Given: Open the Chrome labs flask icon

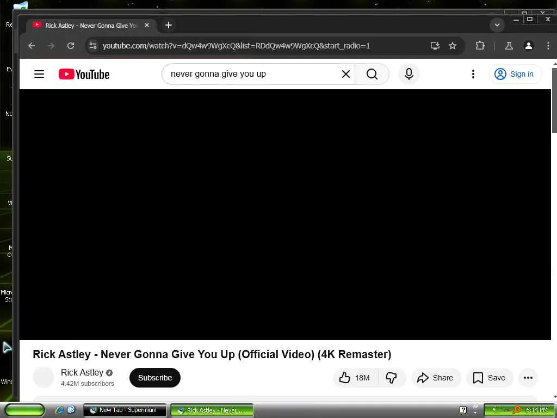Looking at the screenshot, I should (509, 46).
